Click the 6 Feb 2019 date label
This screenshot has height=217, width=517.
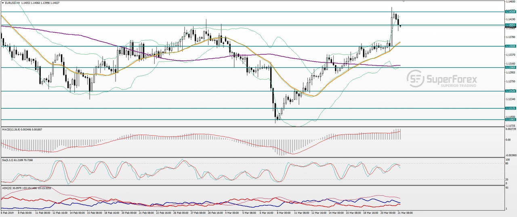click(x=7, y=213)
